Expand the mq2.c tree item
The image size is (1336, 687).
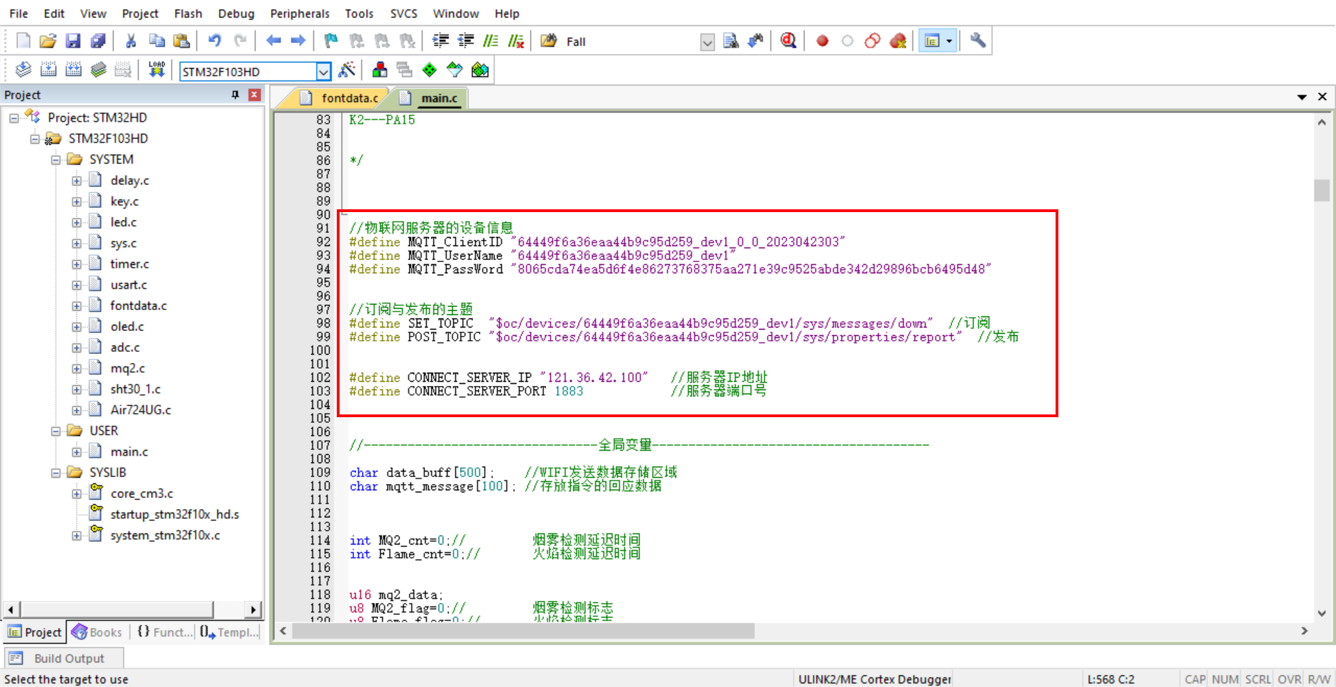point(77,368)
